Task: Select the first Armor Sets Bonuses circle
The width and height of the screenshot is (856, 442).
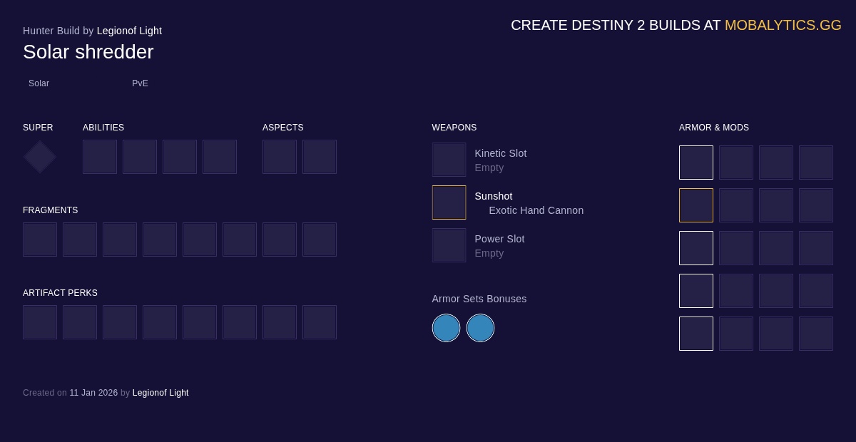Action: pos(446,328)
